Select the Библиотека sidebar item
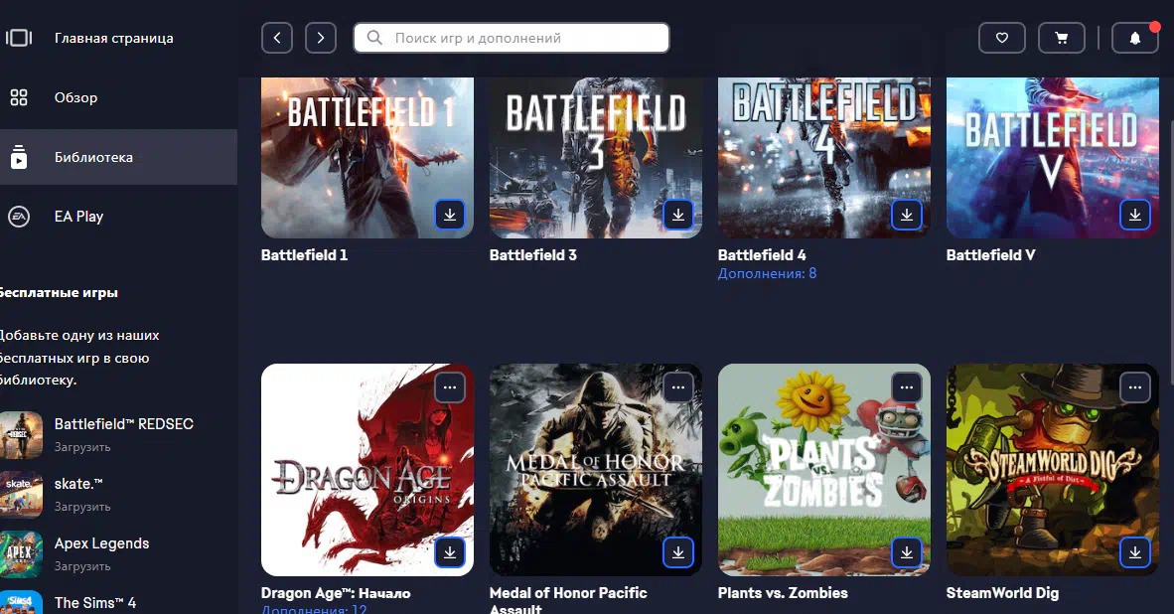The width and height of the screenshot is (1174, 614). coord(93,157)
